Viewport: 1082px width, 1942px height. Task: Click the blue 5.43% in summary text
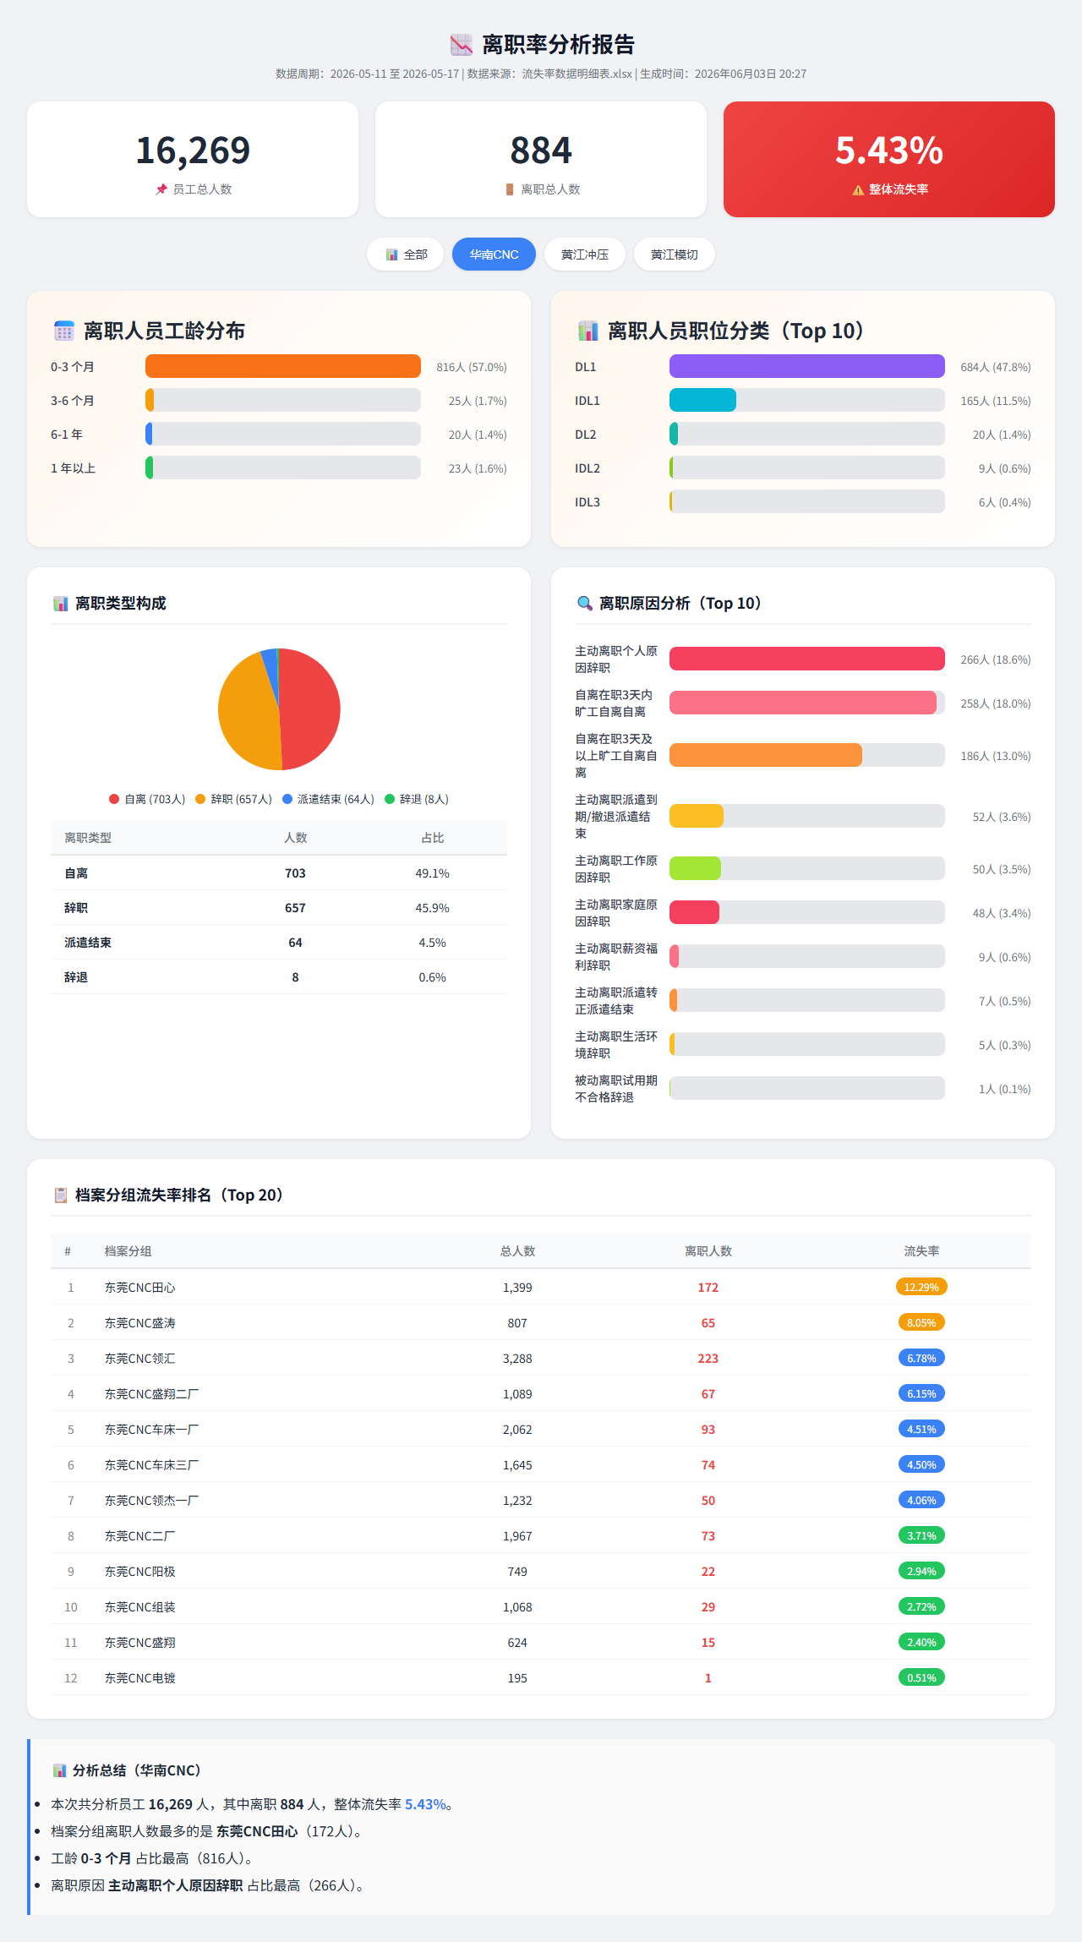click(425, 1804)
